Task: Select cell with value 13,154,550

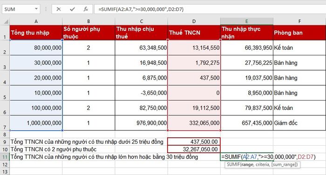Action: point(194,47)
